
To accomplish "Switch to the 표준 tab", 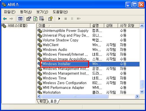I will tap(54, 101).
